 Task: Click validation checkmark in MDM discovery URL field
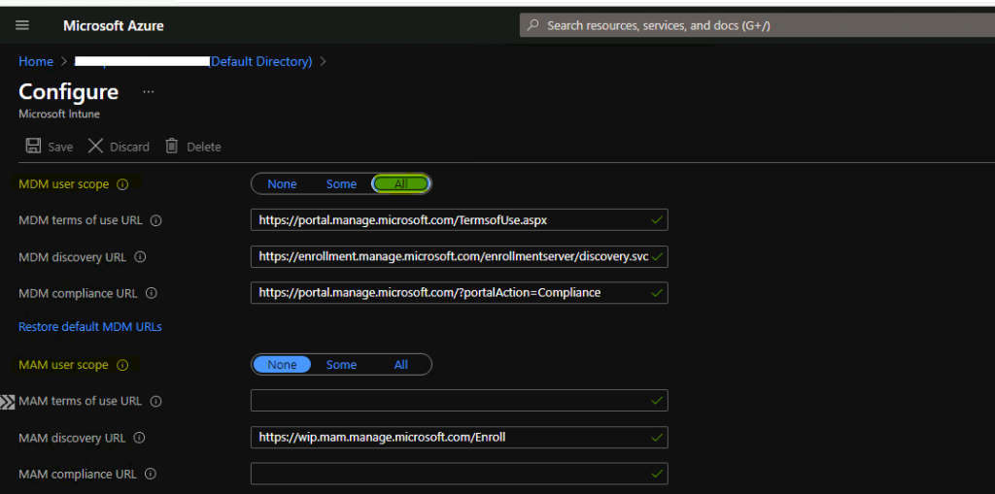coord(657,257)
